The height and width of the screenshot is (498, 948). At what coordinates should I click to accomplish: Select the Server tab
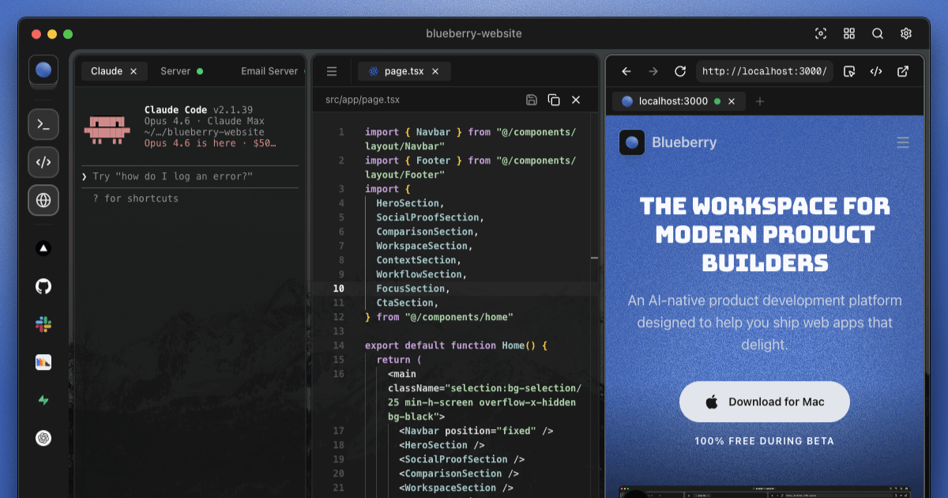(x=175, y=70)
